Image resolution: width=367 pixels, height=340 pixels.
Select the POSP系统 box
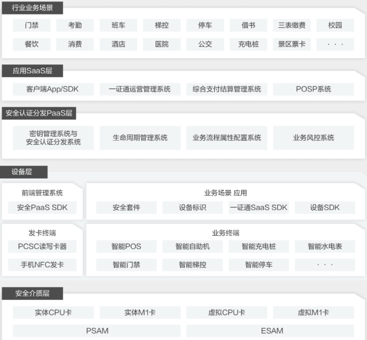tap(314, 89)
